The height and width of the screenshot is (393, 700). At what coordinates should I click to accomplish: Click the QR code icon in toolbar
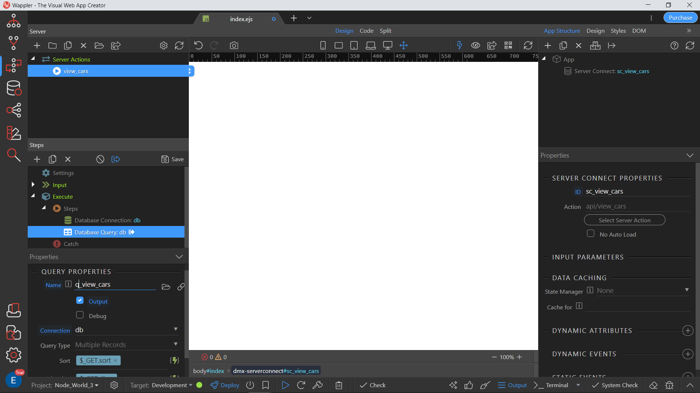coord(508,45)
